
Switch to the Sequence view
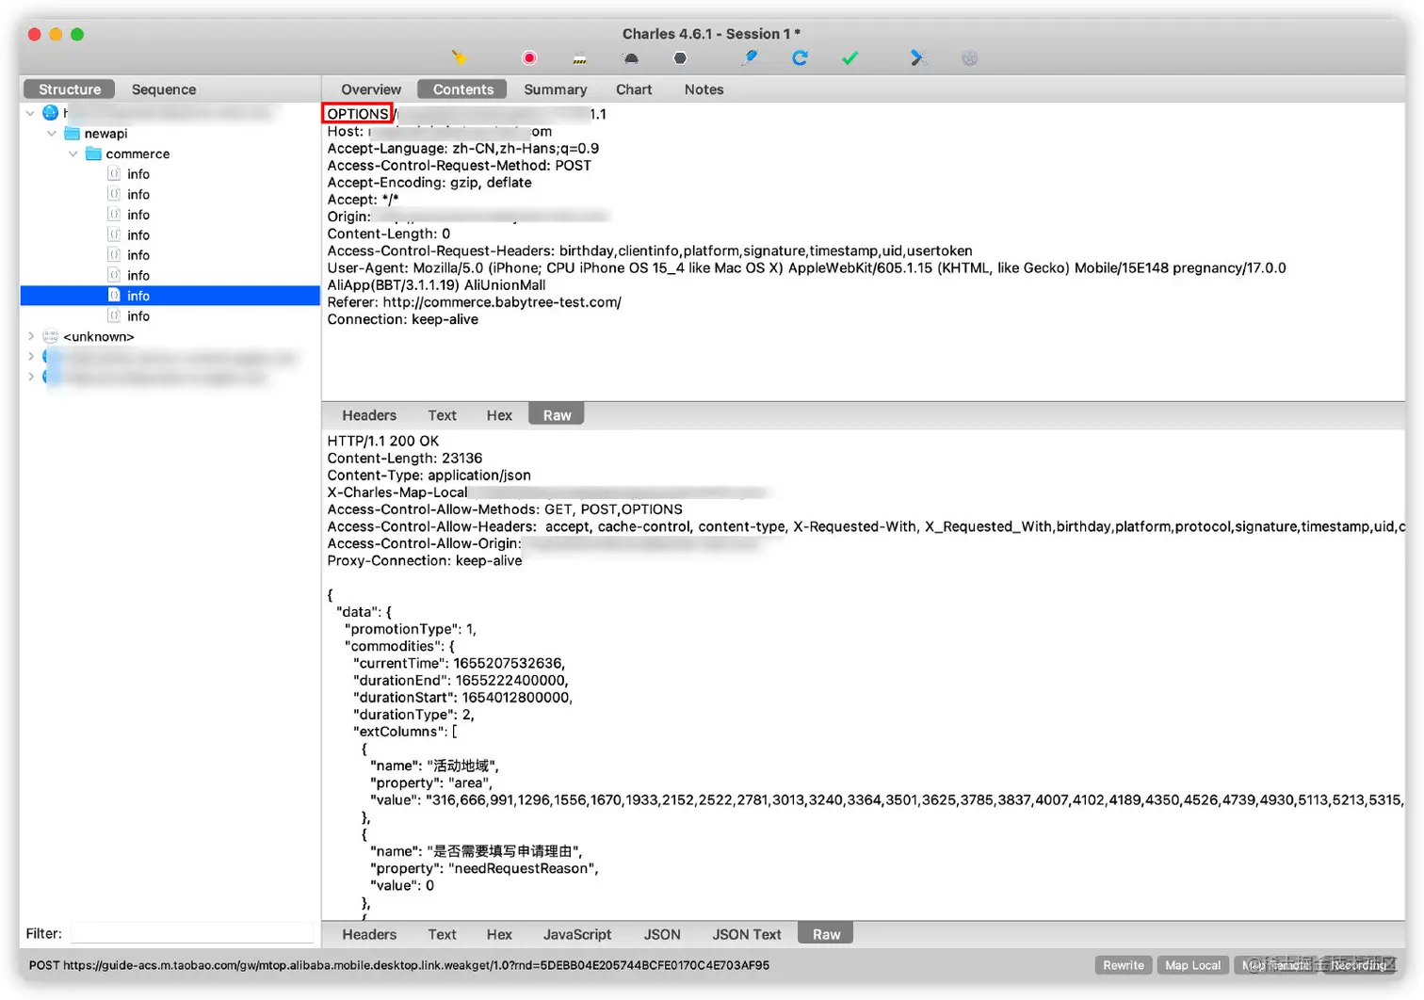coord(164,89)
